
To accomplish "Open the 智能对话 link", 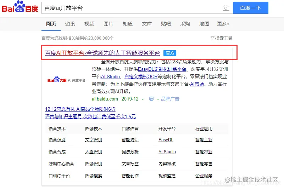I will [130, 139].
